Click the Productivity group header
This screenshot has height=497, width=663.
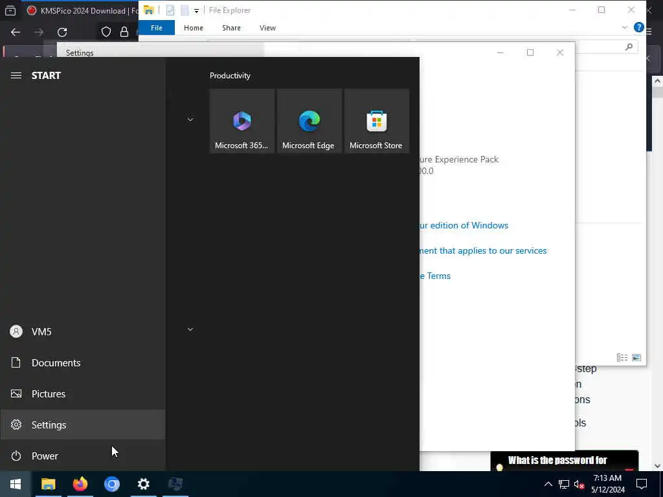click(x=230, y=76)
